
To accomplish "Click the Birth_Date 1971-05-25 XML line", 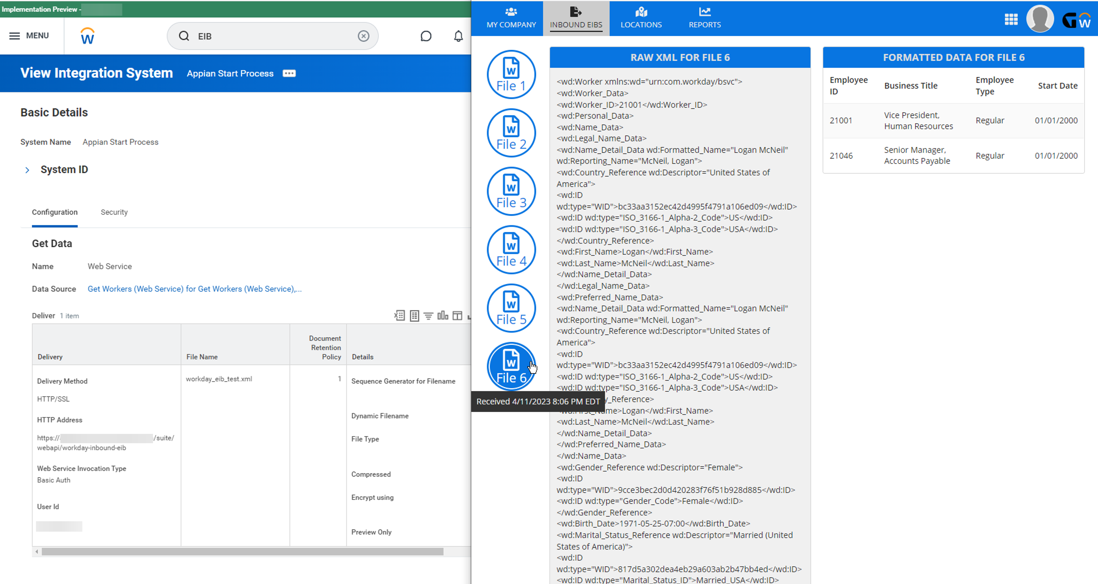I will [x=653, y=523].
